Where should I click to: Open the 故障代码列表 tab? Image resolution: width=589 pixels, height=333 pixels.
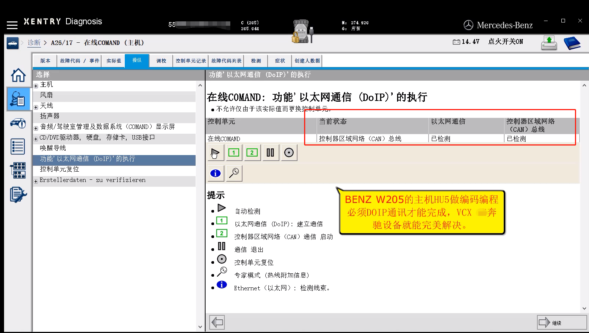226,61
